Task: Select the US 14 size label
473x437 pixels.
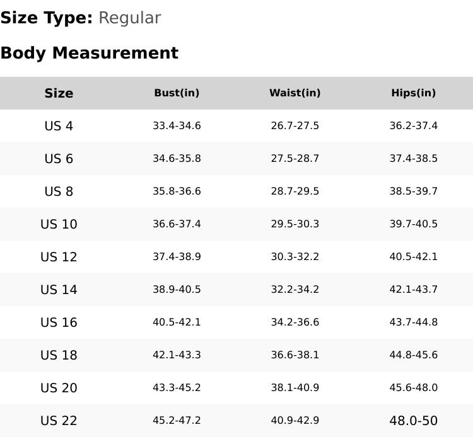Action: 59,290
